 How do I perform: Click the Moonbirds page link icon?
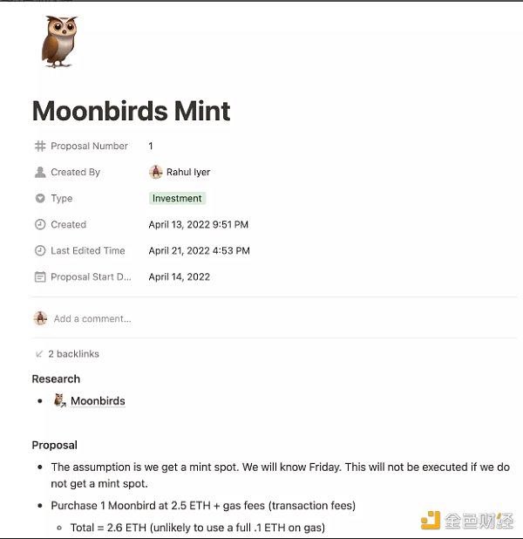pyautogui.click(x=60, y=401)
